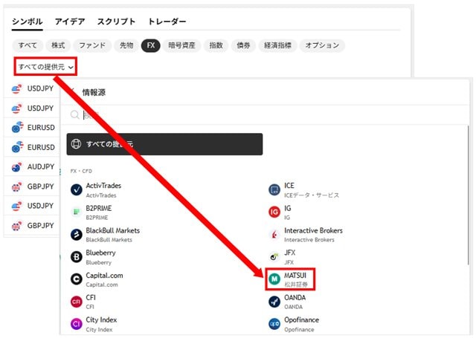Click the Interactive Brokers logo icon
Screen dimensions: 476x338
[x=274, y=235]
